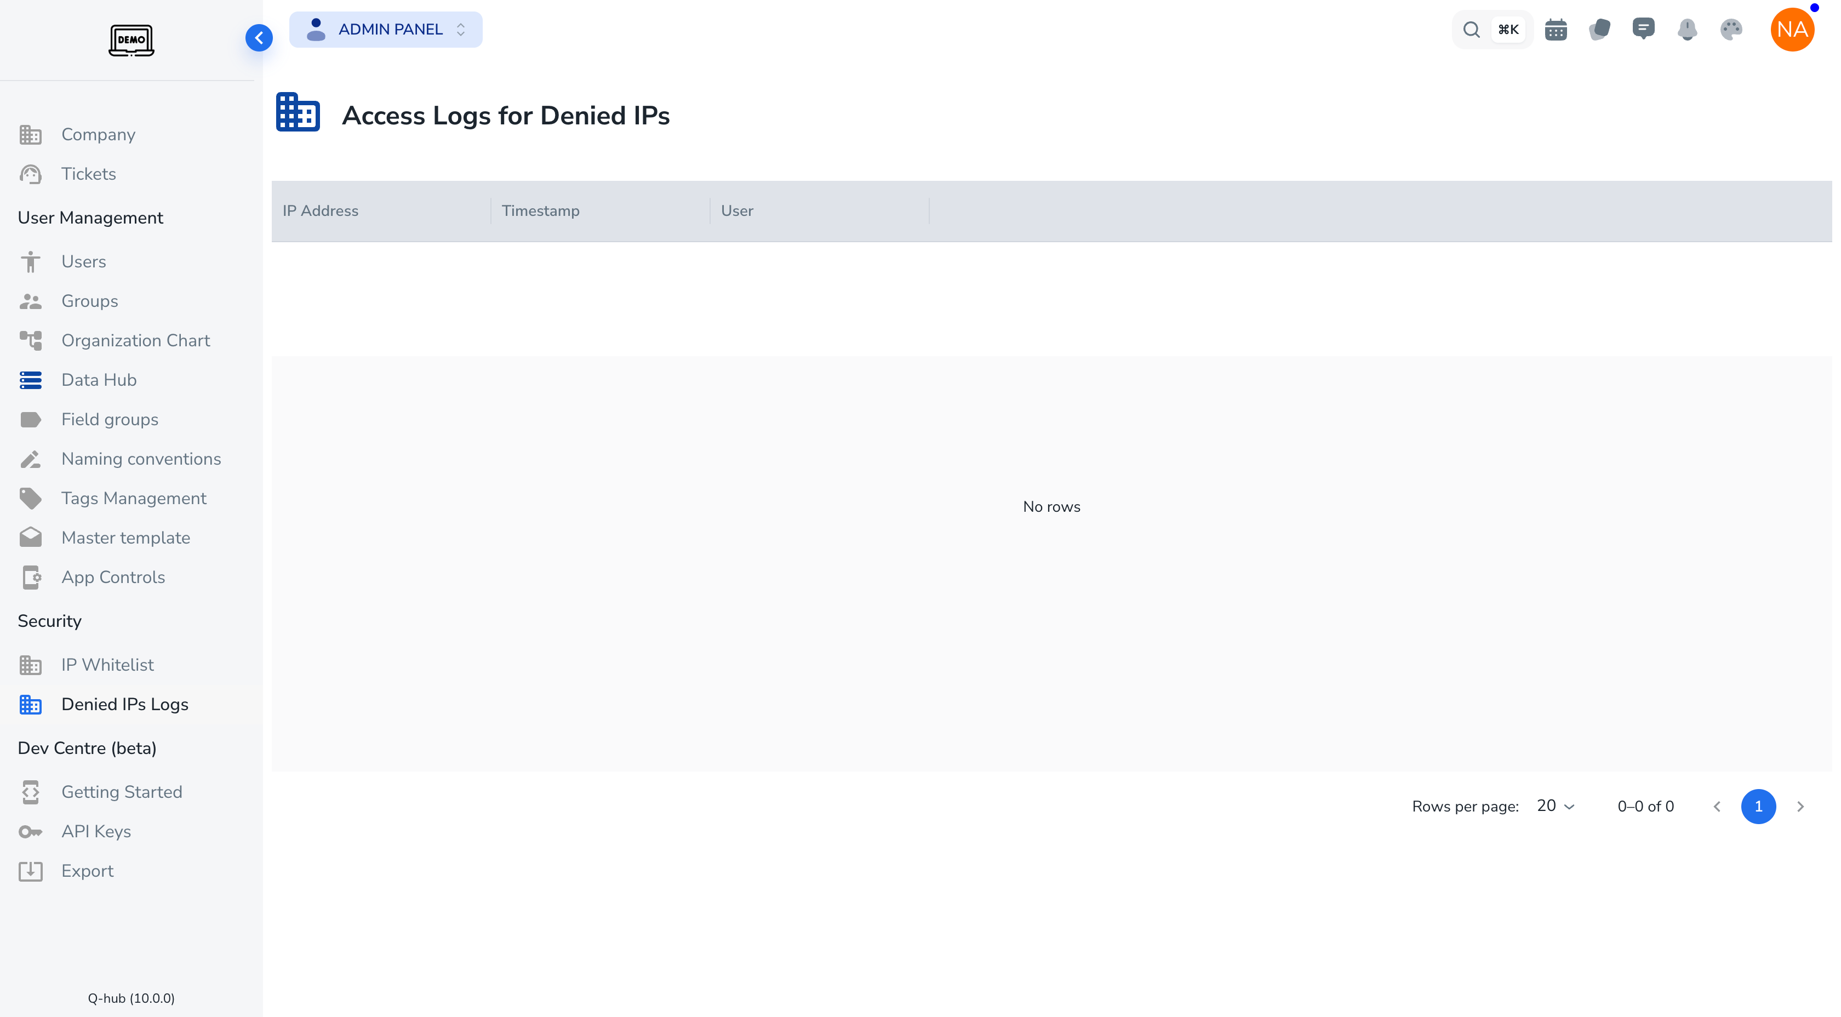
Task: Click the DEMO logo in the sidebar
Action: point(131,40)
